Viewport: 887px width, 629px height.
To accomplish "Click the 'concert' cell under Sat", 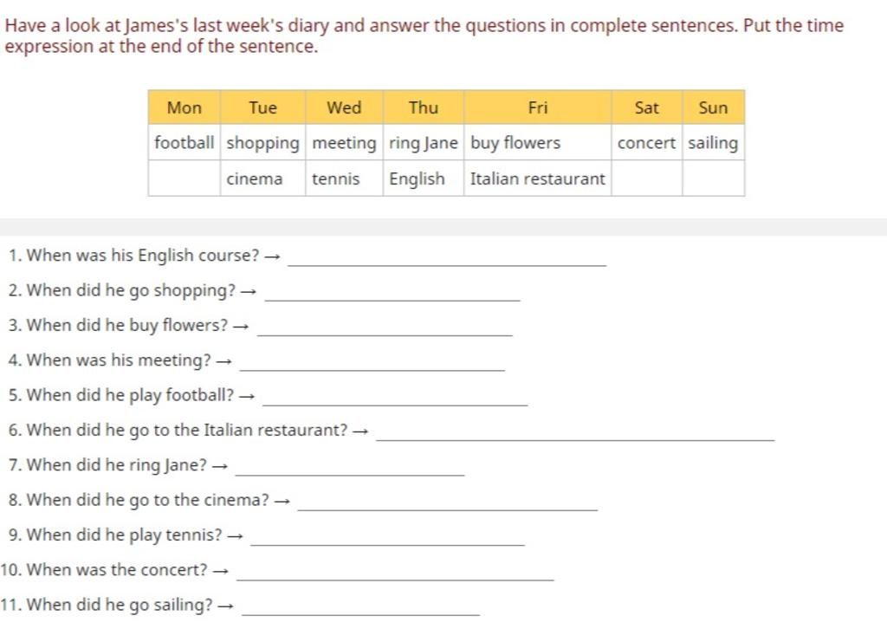I will point(646,143).
